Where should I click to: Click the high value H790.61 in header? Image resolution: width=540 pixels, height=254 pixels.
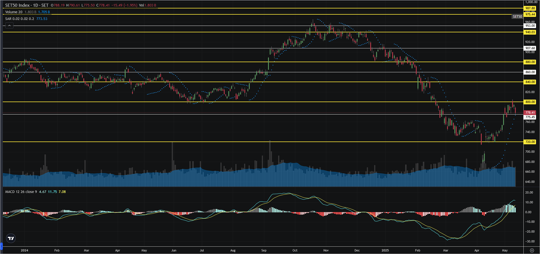(73, 5)
